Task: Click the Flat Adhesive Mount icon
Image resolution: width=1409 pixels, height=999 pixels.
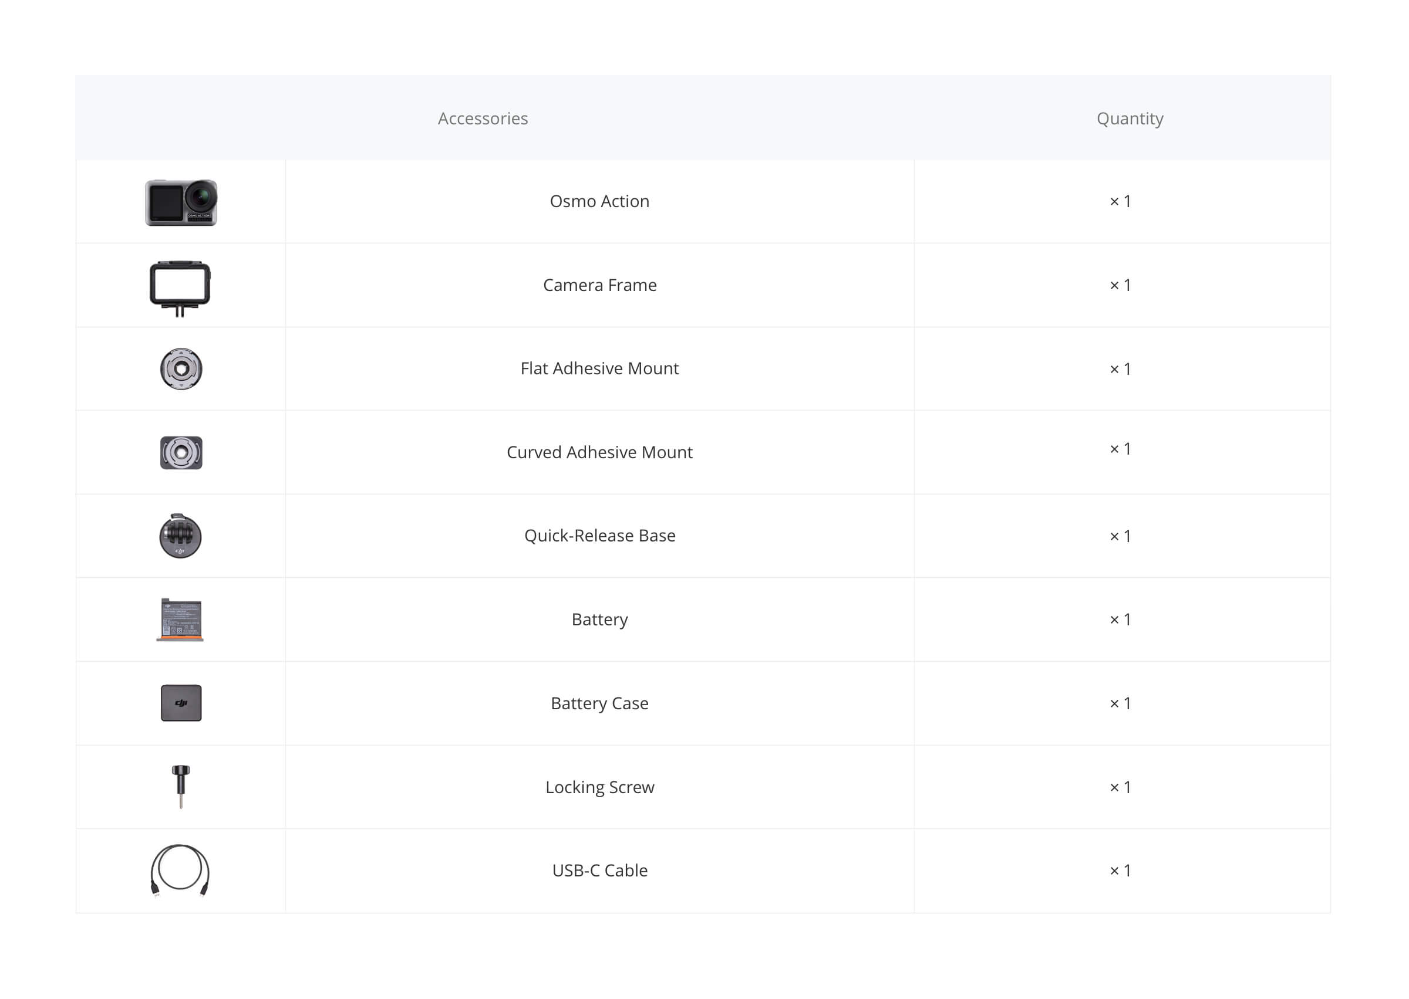Action: [x=181, y=369]
